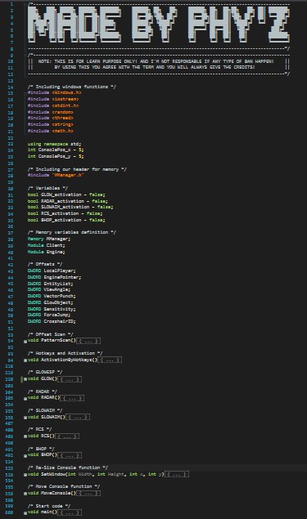Image resolution: width=307 pixels, height=519 pixels.
Task: Click the { ... } placeholder after BHOP()
Action: pyautogui.click(x=70, y=455)
